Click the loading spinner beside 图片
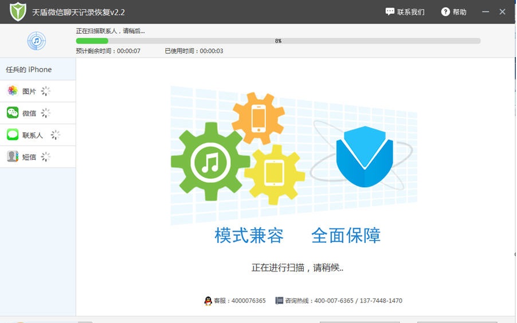 [x=45, y=91]
